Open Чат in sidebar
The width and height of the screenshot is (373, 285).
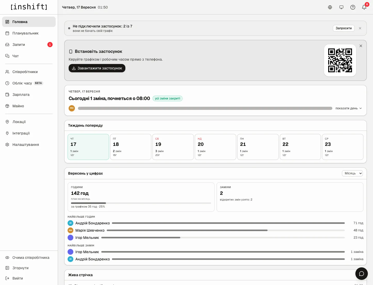(x=29, y=56)
